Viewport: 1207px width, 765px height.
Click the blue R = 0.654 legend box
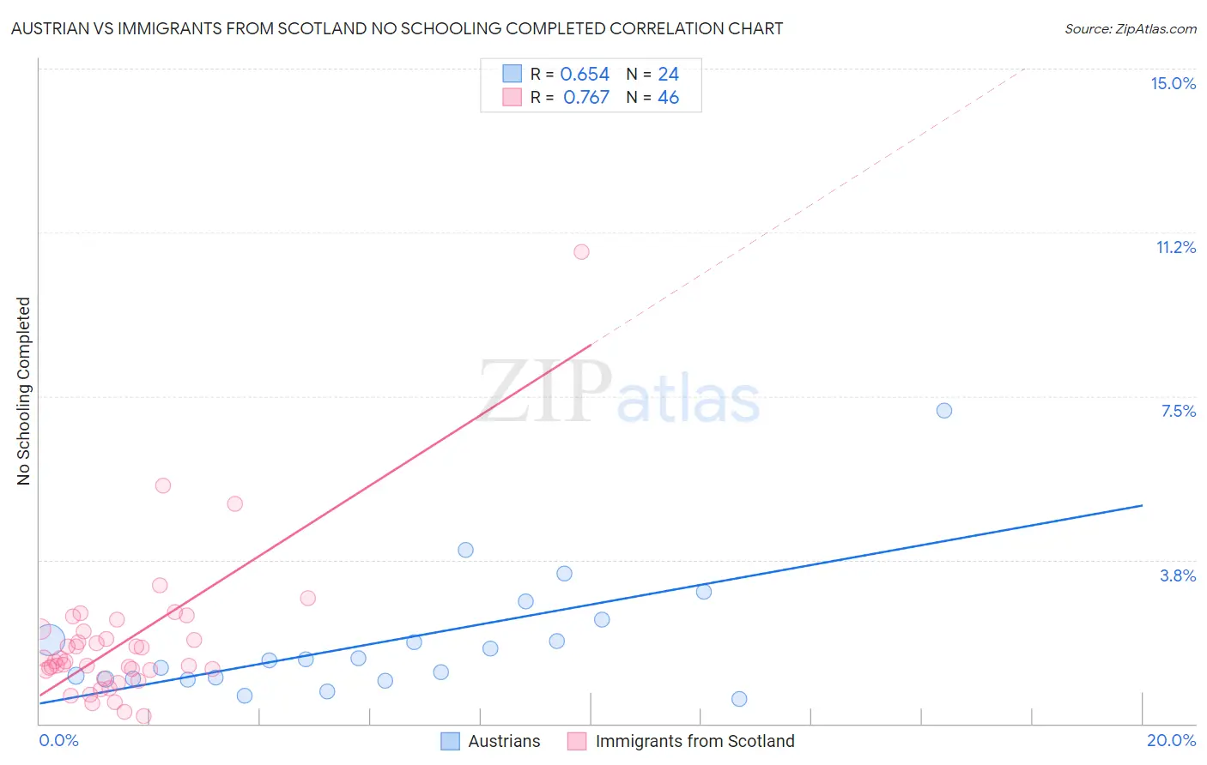[512, 74]
